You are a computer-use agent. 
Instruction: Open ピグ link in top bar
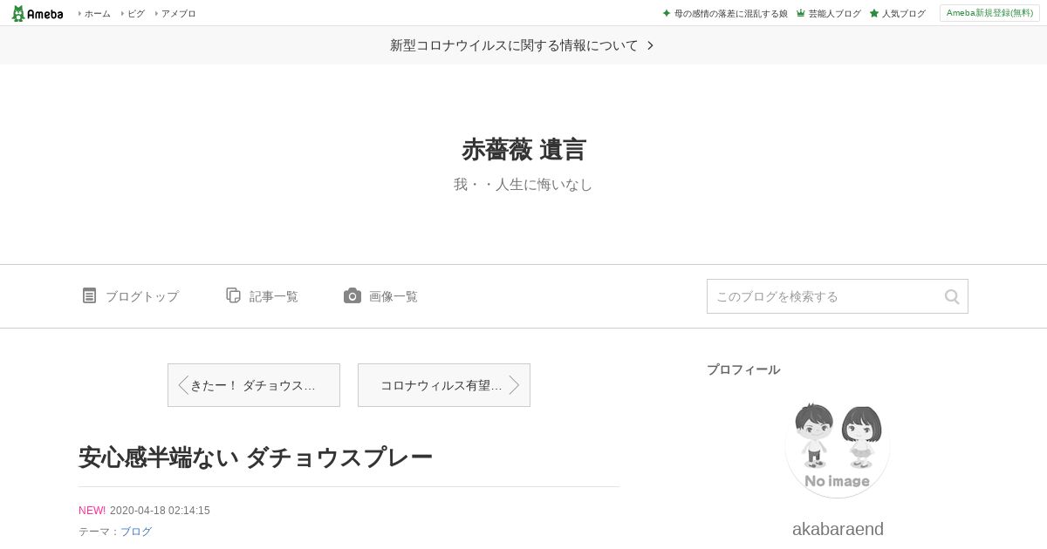136,14
